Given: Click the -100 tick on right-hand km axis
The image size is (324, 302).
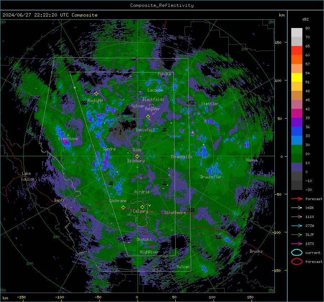Looking at the screenshot, I should (x=277, y=232).
